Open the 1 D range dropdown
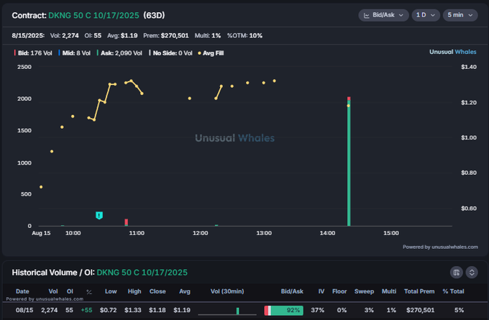 click(x=426, y=15)
